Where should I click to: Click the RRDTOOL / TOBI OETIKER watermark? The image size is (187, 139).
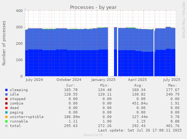(x=183, y=20)
